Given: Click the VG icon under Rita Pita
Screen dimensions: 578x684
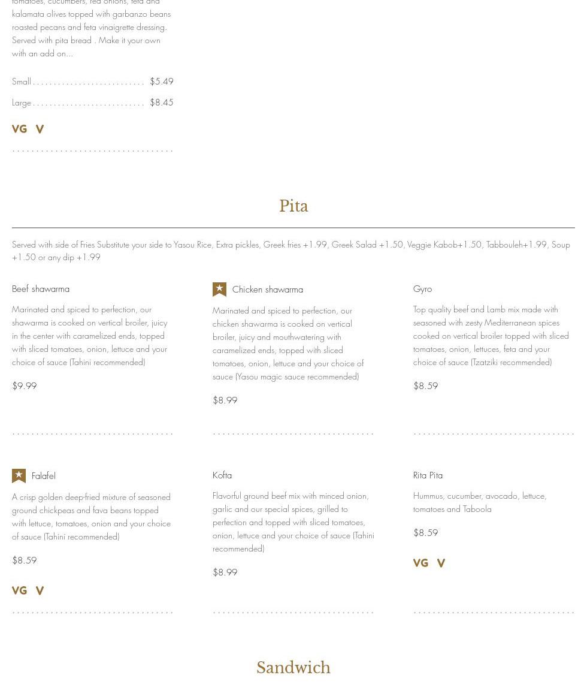Looking at the screenshot, I should [420, 563].
